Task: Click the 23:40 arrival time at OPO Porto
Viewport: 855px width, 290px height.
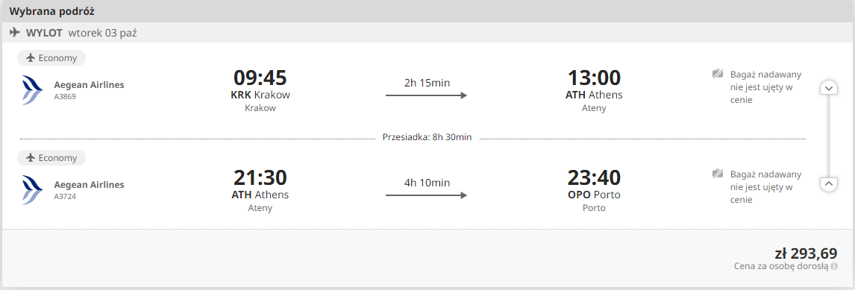Action: click(x=594, y=177)
